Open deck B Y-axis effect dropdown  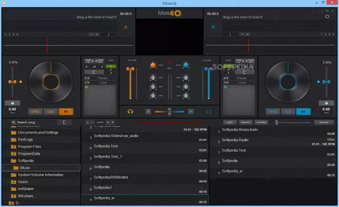pos(225,83)
